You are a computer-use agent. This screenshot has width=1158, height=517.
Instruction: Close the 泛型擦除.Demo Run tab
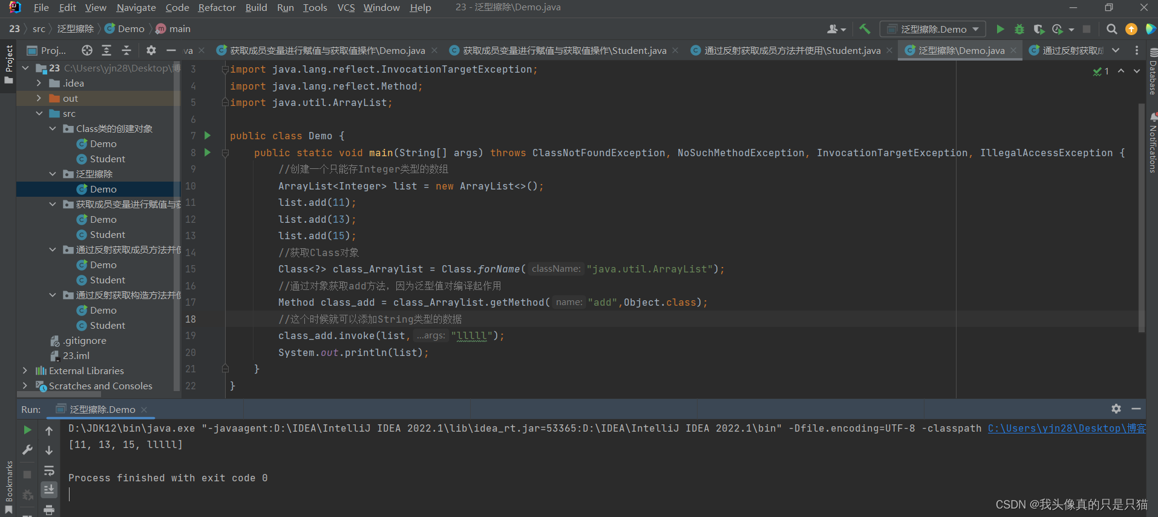[144, 410]
